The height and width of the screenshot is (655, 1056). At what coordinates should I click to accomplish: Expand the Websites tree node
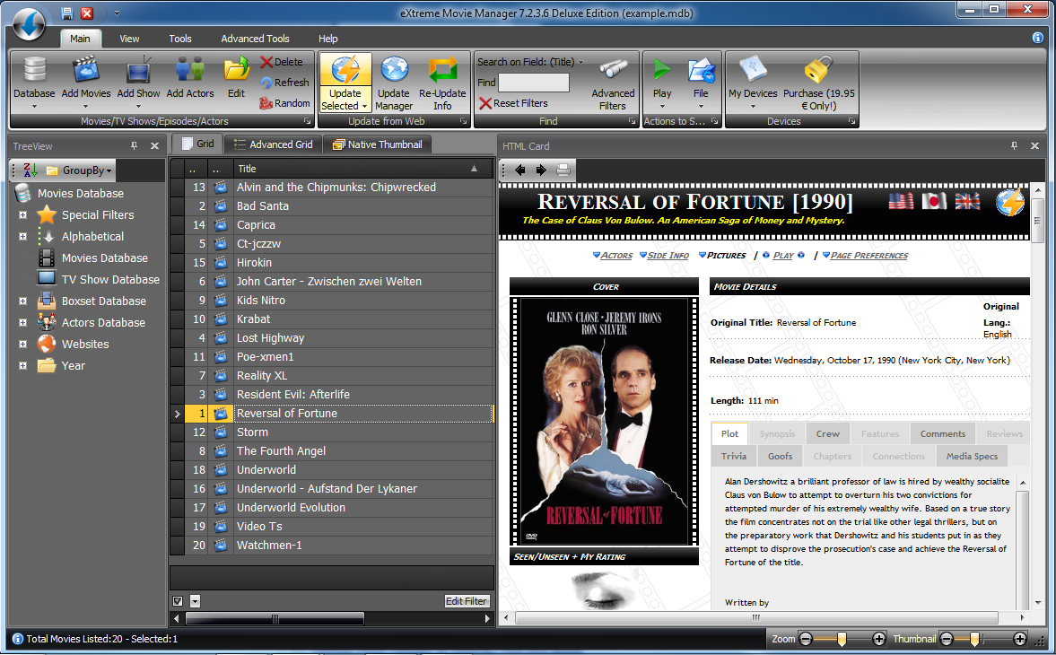[x=23, y=345]
